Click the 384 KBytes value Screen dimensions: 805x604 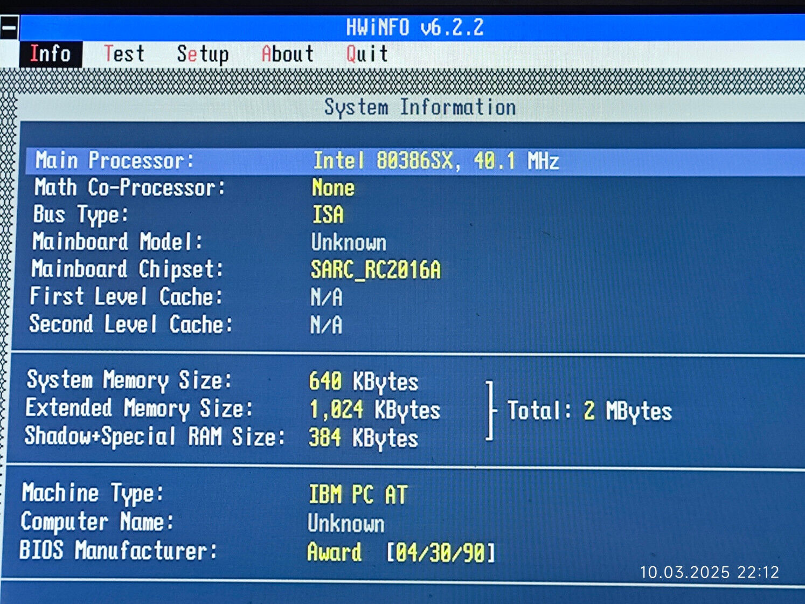[x=363, y=438]
